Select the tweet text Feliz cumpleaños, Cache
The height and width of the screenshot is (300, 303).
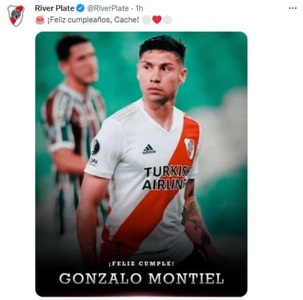[x=93, y=20]
